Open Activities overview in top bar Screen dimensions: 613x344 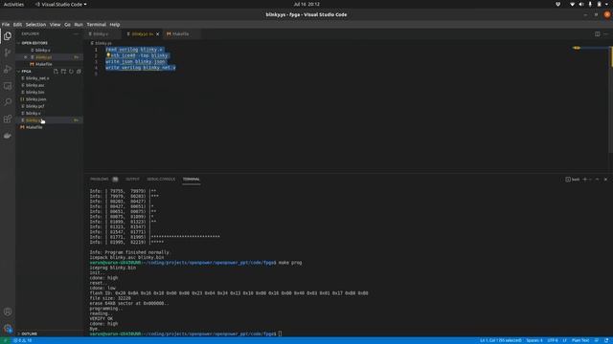point(13,4)
